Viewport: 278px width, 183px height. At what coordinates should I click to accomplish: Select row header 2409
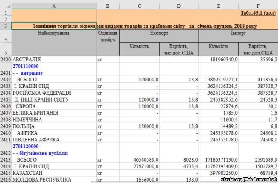(x=6, y=126)
